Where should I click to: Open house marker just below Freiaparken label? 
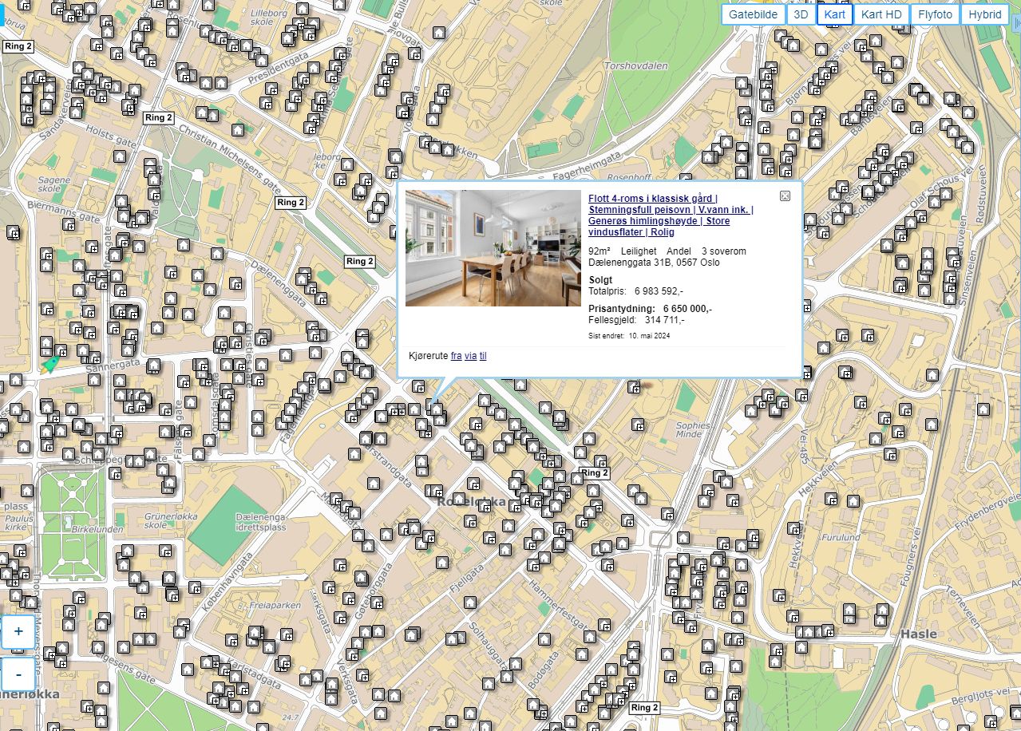(255, 631)
